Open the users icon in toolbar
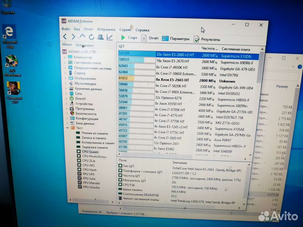This screenshot has height=227, width=303. (x=101, y=37)
